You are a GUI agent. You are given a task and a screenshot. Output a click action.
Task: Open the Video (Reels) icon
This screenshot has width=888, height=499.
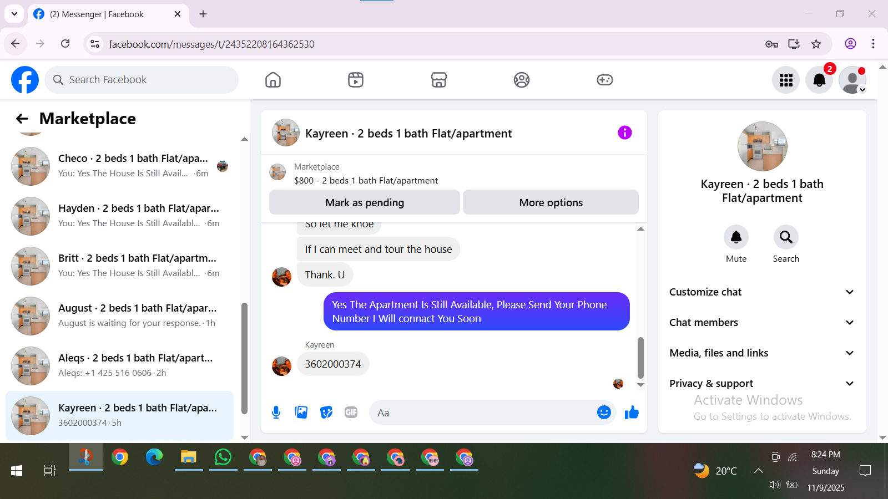tap(356, 80)
